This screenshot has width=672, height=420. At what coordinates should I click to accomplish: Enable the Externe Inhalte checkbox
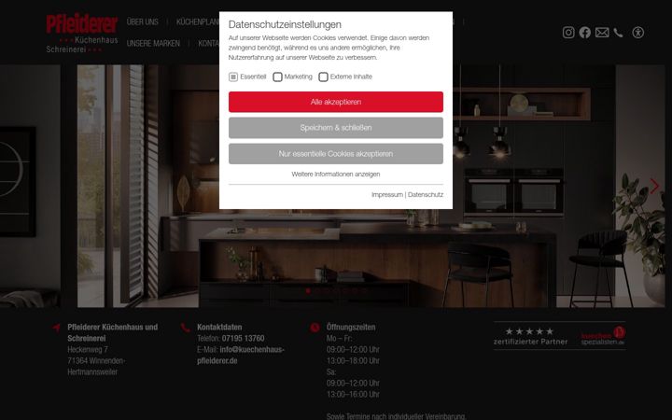[323, 77]
